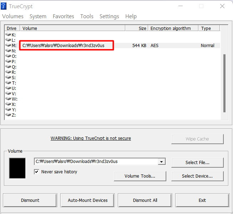Select the P: drive slot icon

8,61
